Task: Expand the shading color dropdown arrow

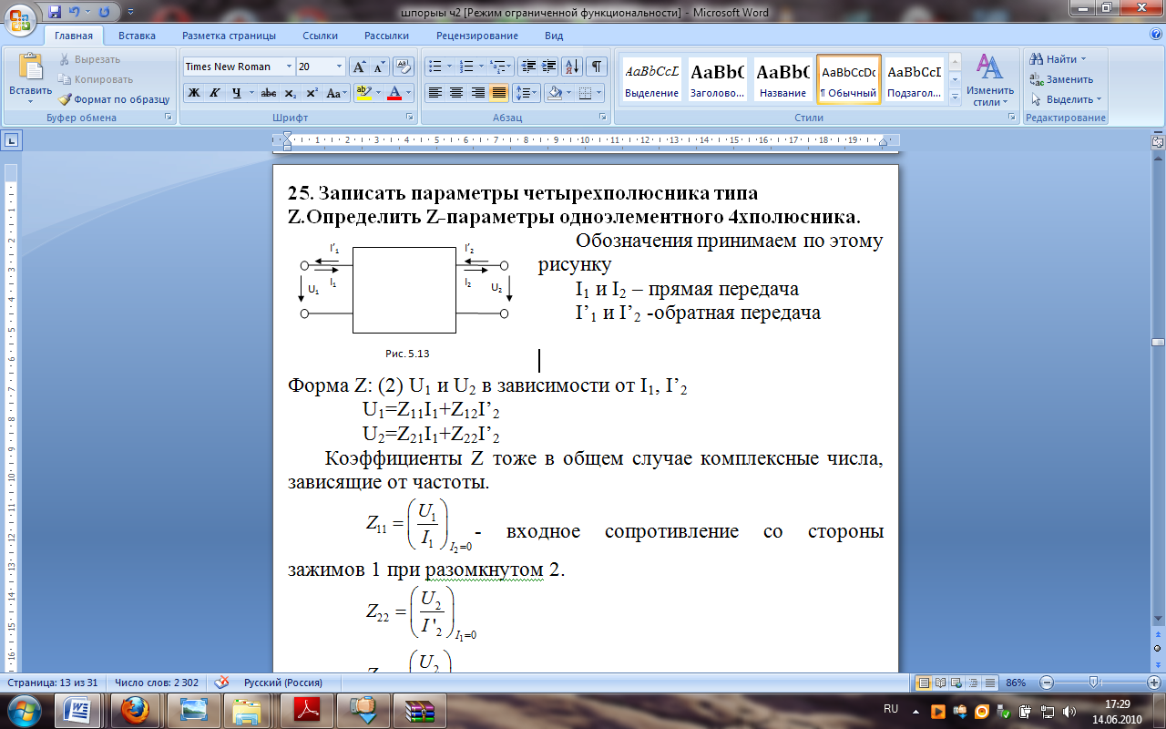Action: 567,93
